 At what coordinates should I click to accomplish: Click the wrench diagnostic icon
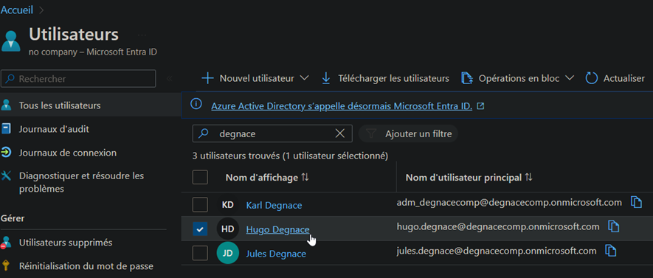pyautogui.click(x=6, y=176)
